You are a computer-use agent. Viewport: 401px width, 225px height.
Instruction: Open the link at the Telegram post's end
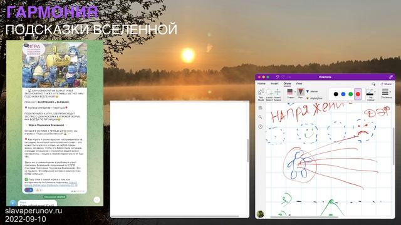[x=51, y=184]
